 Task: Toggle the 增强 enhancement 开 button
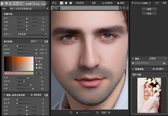tap(46, 95)
